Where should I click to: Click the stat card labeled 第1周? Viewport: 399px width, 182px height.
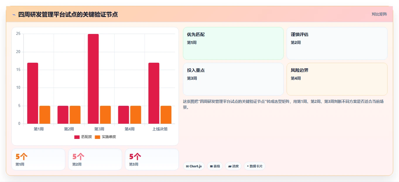tap(38, 159)
